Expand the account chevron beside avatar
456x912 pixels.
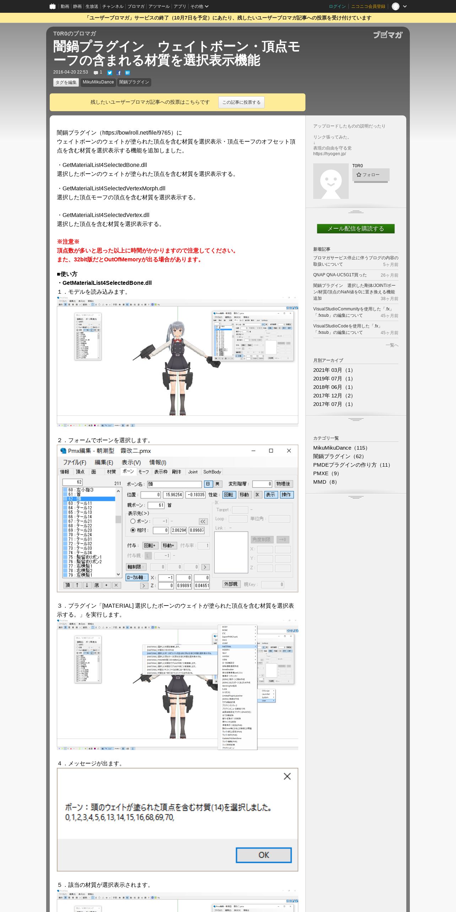click(405, 6)
